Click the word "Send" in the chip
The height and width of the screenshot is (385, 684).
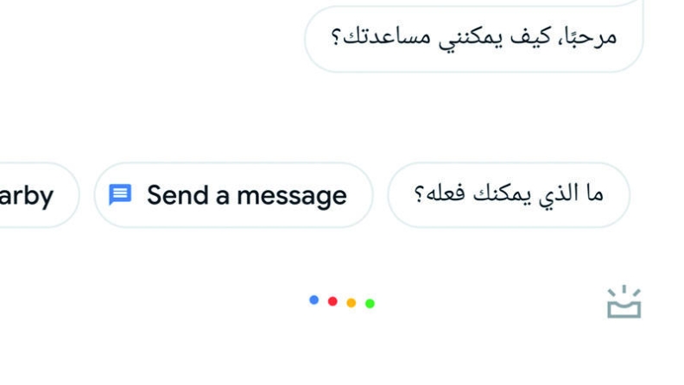pyautogui.click(x=178, y=195)
